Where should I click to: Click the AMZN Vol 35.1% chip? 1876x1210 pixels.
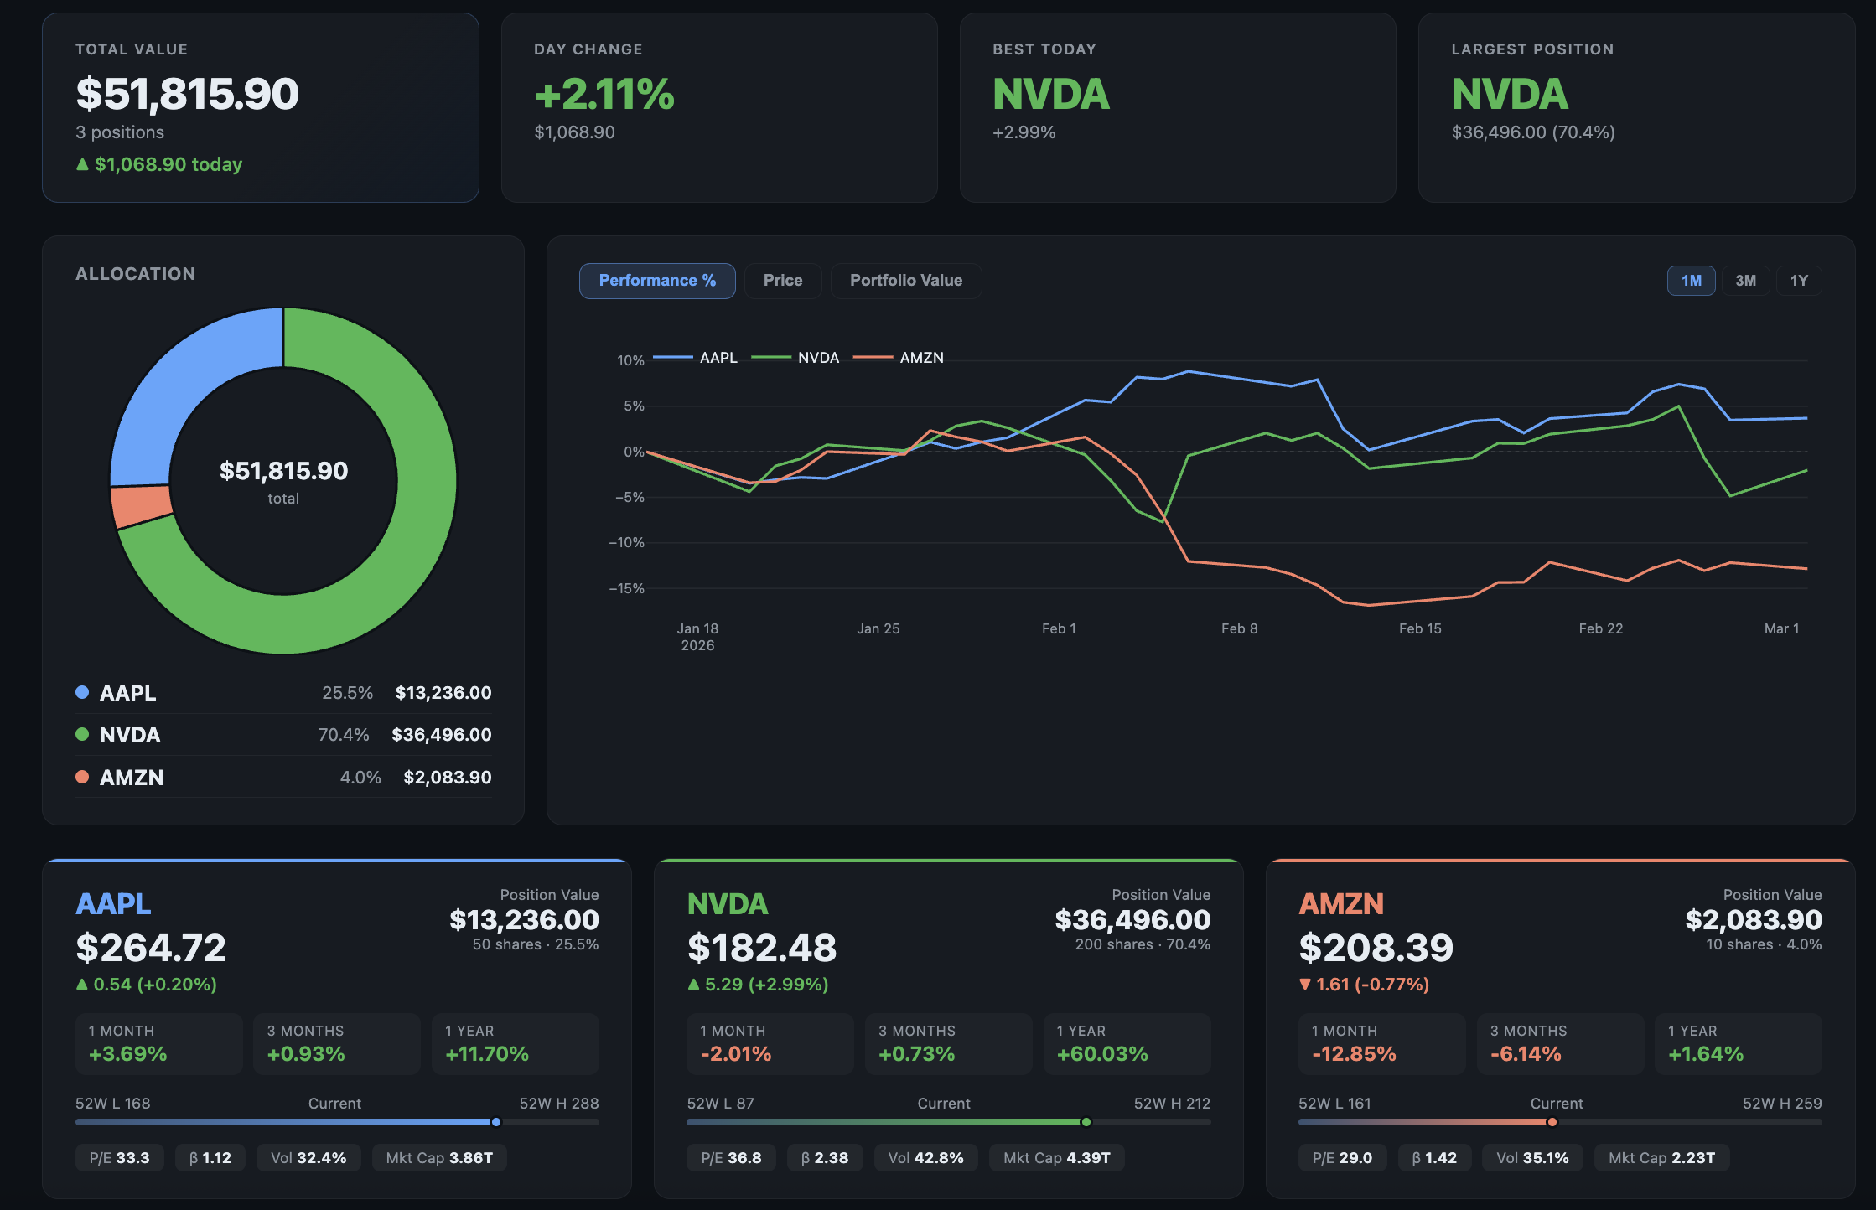click(1533, 1158)
